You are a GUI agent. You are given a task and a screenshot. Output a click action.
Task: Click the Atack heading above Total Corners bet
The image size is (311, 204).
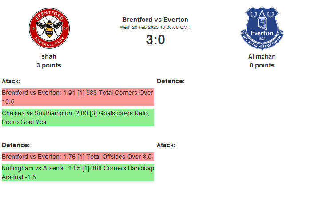coord(11,81)
